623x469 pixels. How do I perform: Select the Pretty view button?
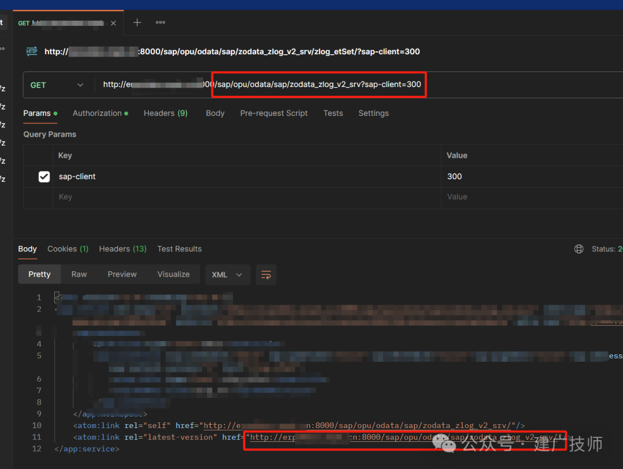coord(39,275)
